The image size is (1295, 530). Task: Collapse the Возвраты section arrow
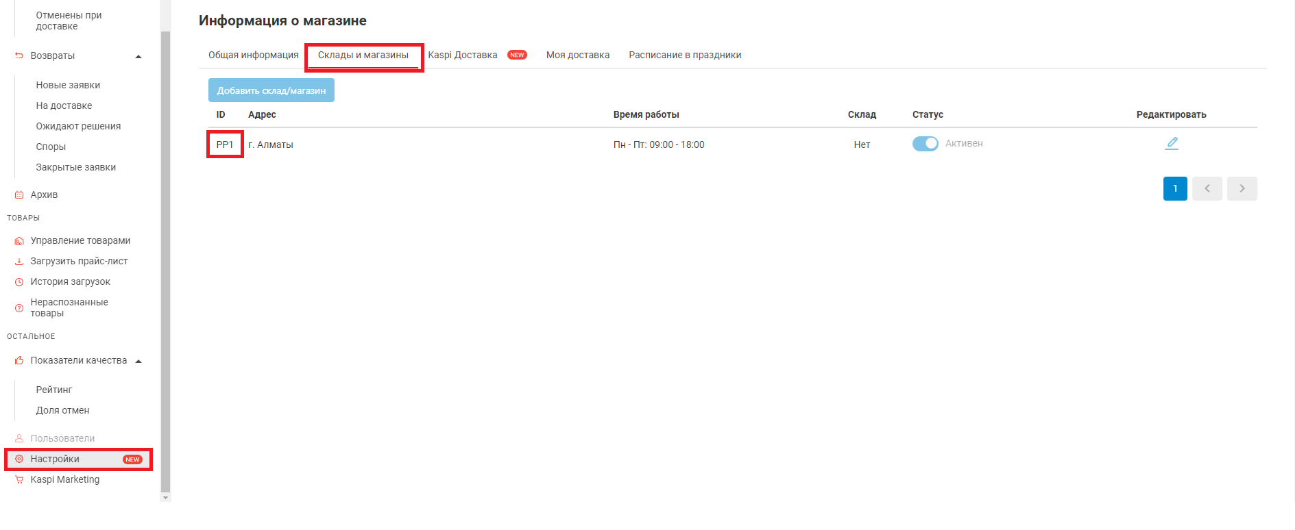[138, 56]
